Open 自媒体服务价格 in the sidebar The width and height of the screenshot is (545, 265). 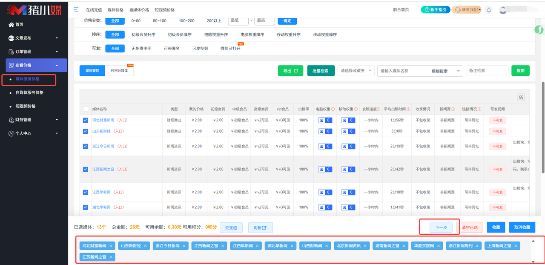coord(29,92)
